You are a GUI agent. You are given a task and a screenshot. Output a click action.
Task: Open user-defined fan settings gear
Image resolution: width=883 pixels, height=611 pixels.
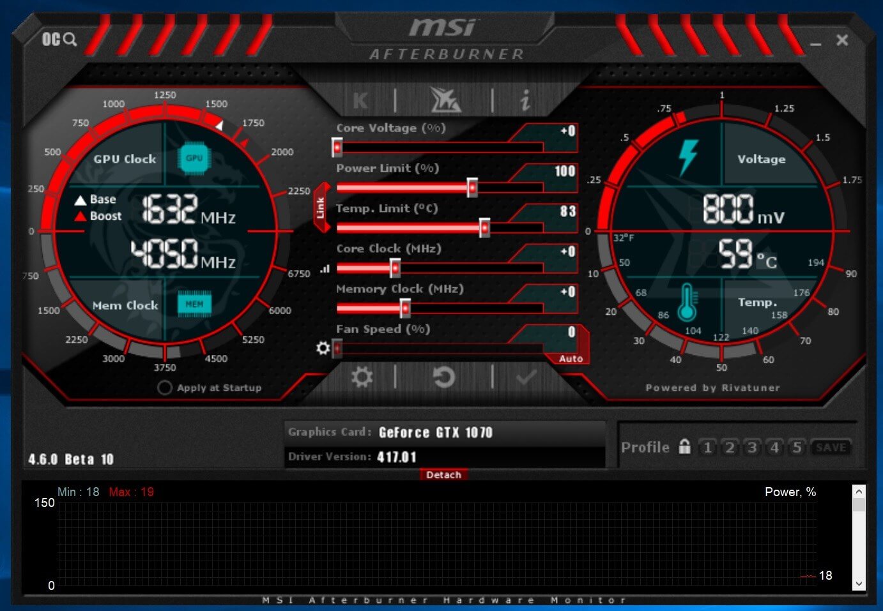pos(323,348)
